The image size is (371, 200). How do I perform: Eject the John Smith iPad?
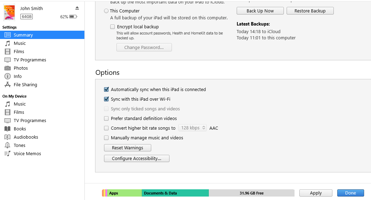click(x=77, y=8)
